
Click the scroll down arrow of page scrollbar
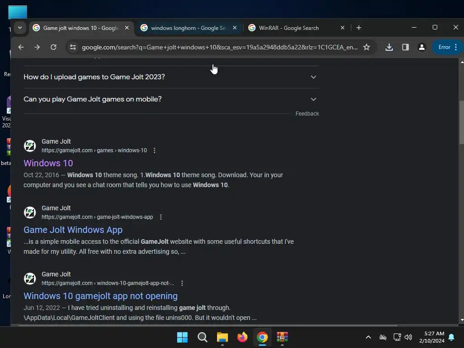click(x=462, y=320)
